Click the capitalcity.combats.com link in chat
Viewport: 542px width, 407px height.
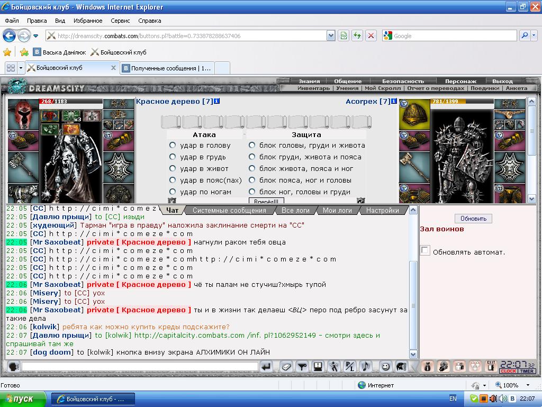(224, 335)
